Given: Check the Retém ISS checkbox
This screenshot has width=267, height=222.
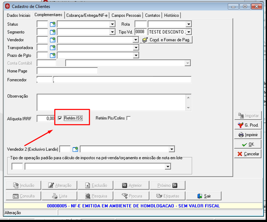Looking at the screenshot, I should click(60, 118).
